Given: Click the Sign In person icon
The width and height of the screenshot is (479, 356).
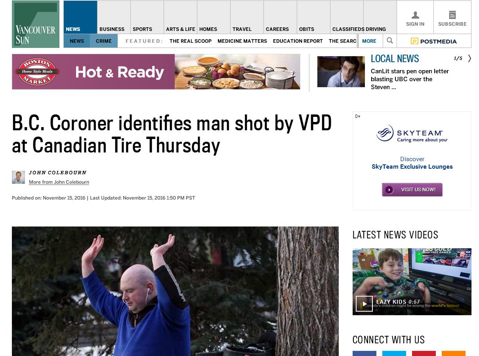Looking at the screenshot, I should (x=415, y=15).
